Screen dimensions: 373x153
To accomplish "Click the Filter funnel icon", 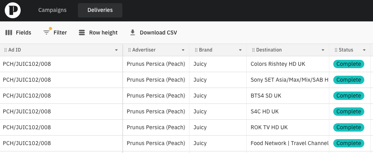I will pos(46,33).
